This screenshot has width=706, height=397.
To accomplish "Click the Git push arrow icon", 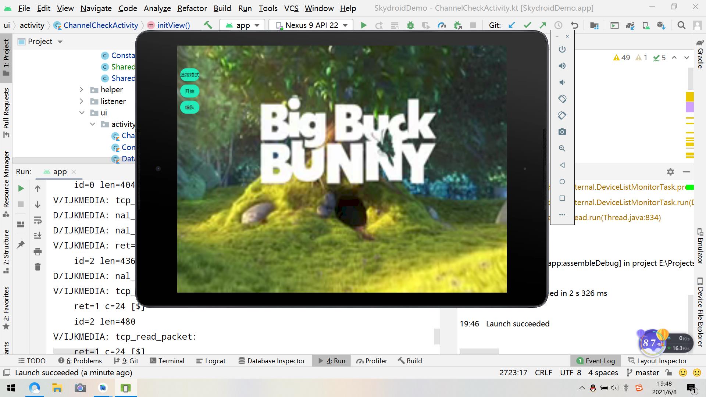I will (x=543, y=25).
